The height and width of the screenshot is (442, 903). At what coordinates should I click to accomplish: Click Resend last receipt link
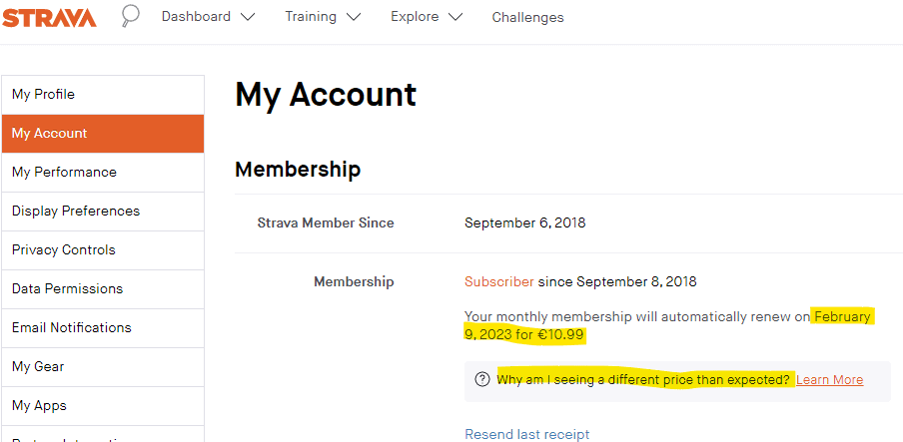coord(527,434)
